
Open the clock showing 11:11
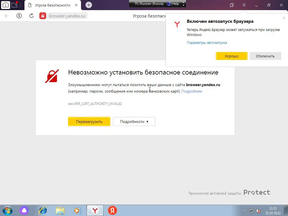273,211
